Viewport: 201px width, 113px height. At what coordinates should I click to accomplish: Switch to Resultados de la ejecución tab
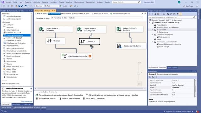click(x=120, y=13)
